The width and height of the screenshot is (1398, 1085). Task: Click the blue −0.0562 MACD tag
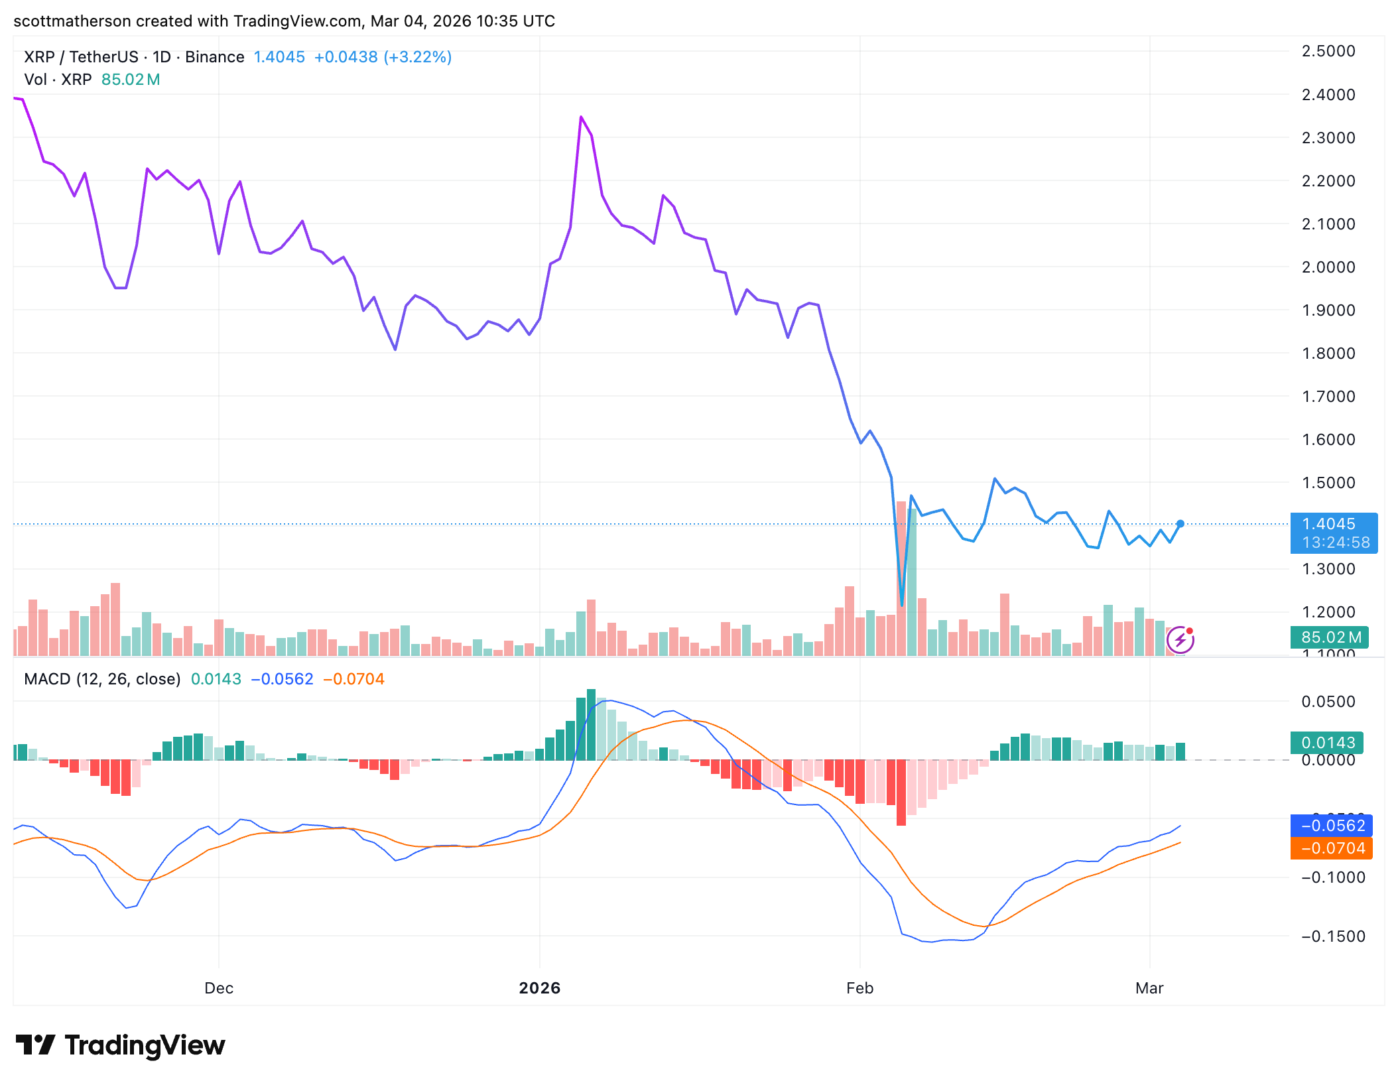[x=1332, y=826]
